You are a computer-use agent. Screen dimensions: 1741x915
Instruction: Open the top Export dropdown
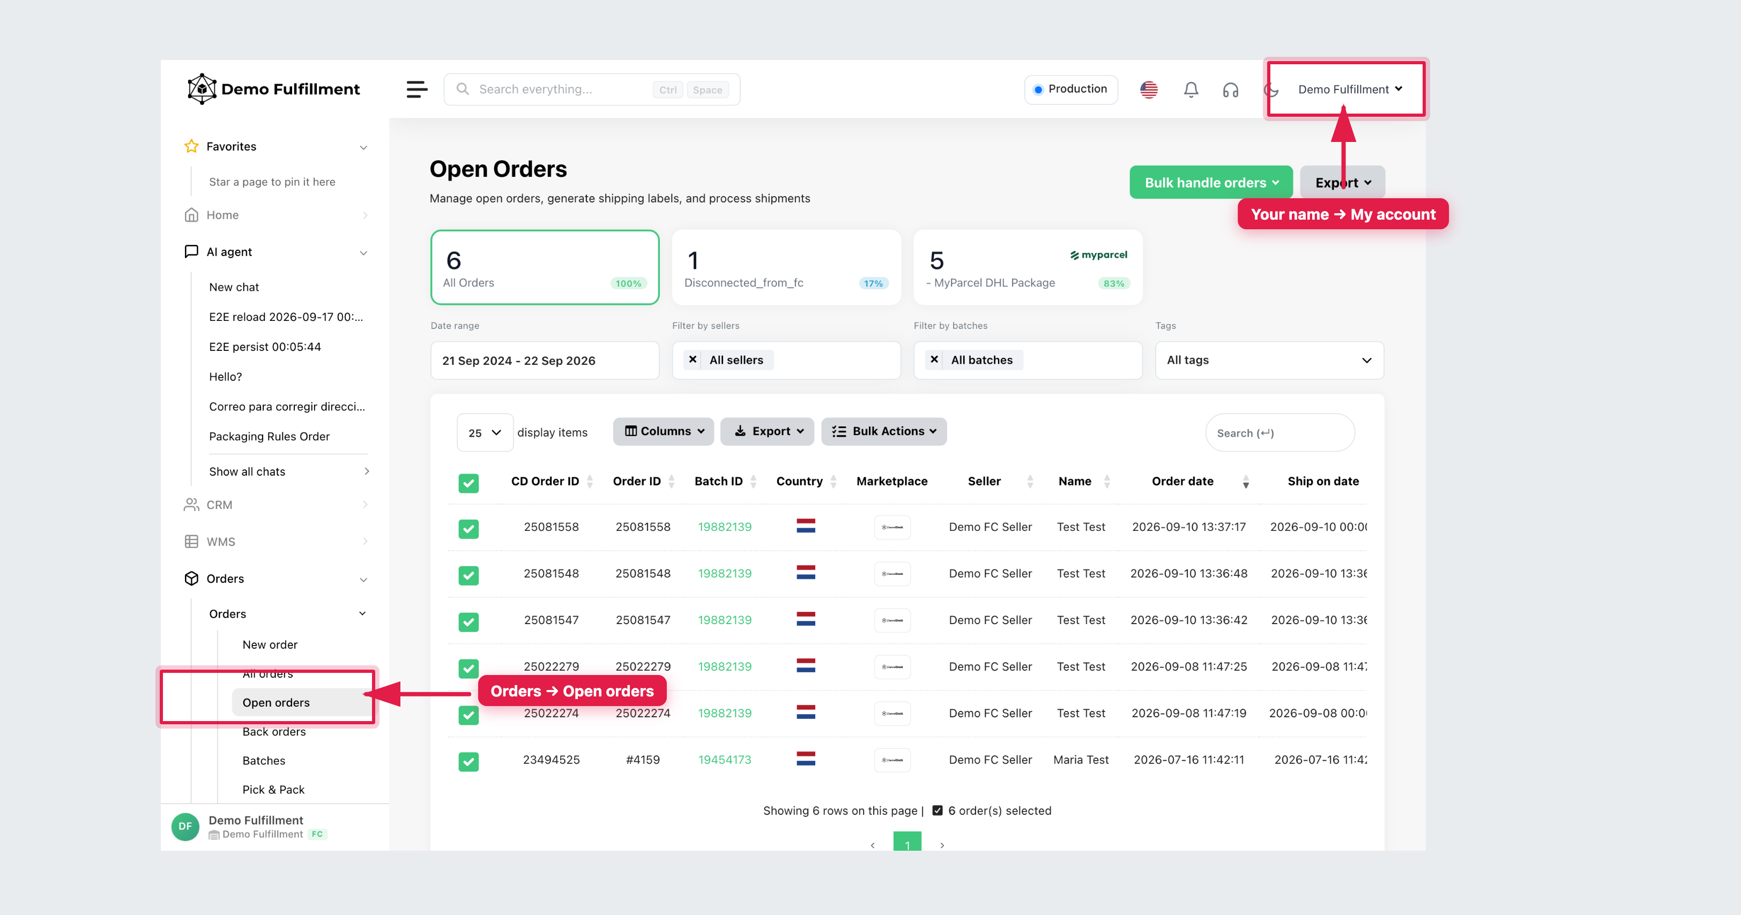point(1342,182)
